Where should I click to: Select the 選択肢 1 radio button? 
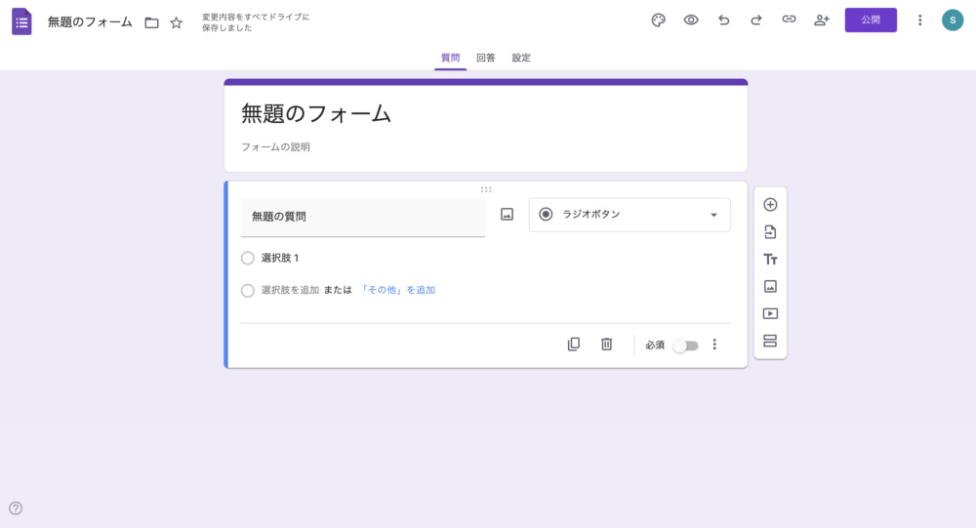coord(248,258)
